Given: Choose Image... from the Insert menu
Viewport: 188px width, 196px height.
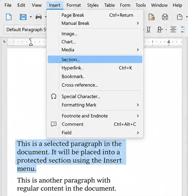Looking at the screenshot, I should pyautogui.click(x=95, y=34).
